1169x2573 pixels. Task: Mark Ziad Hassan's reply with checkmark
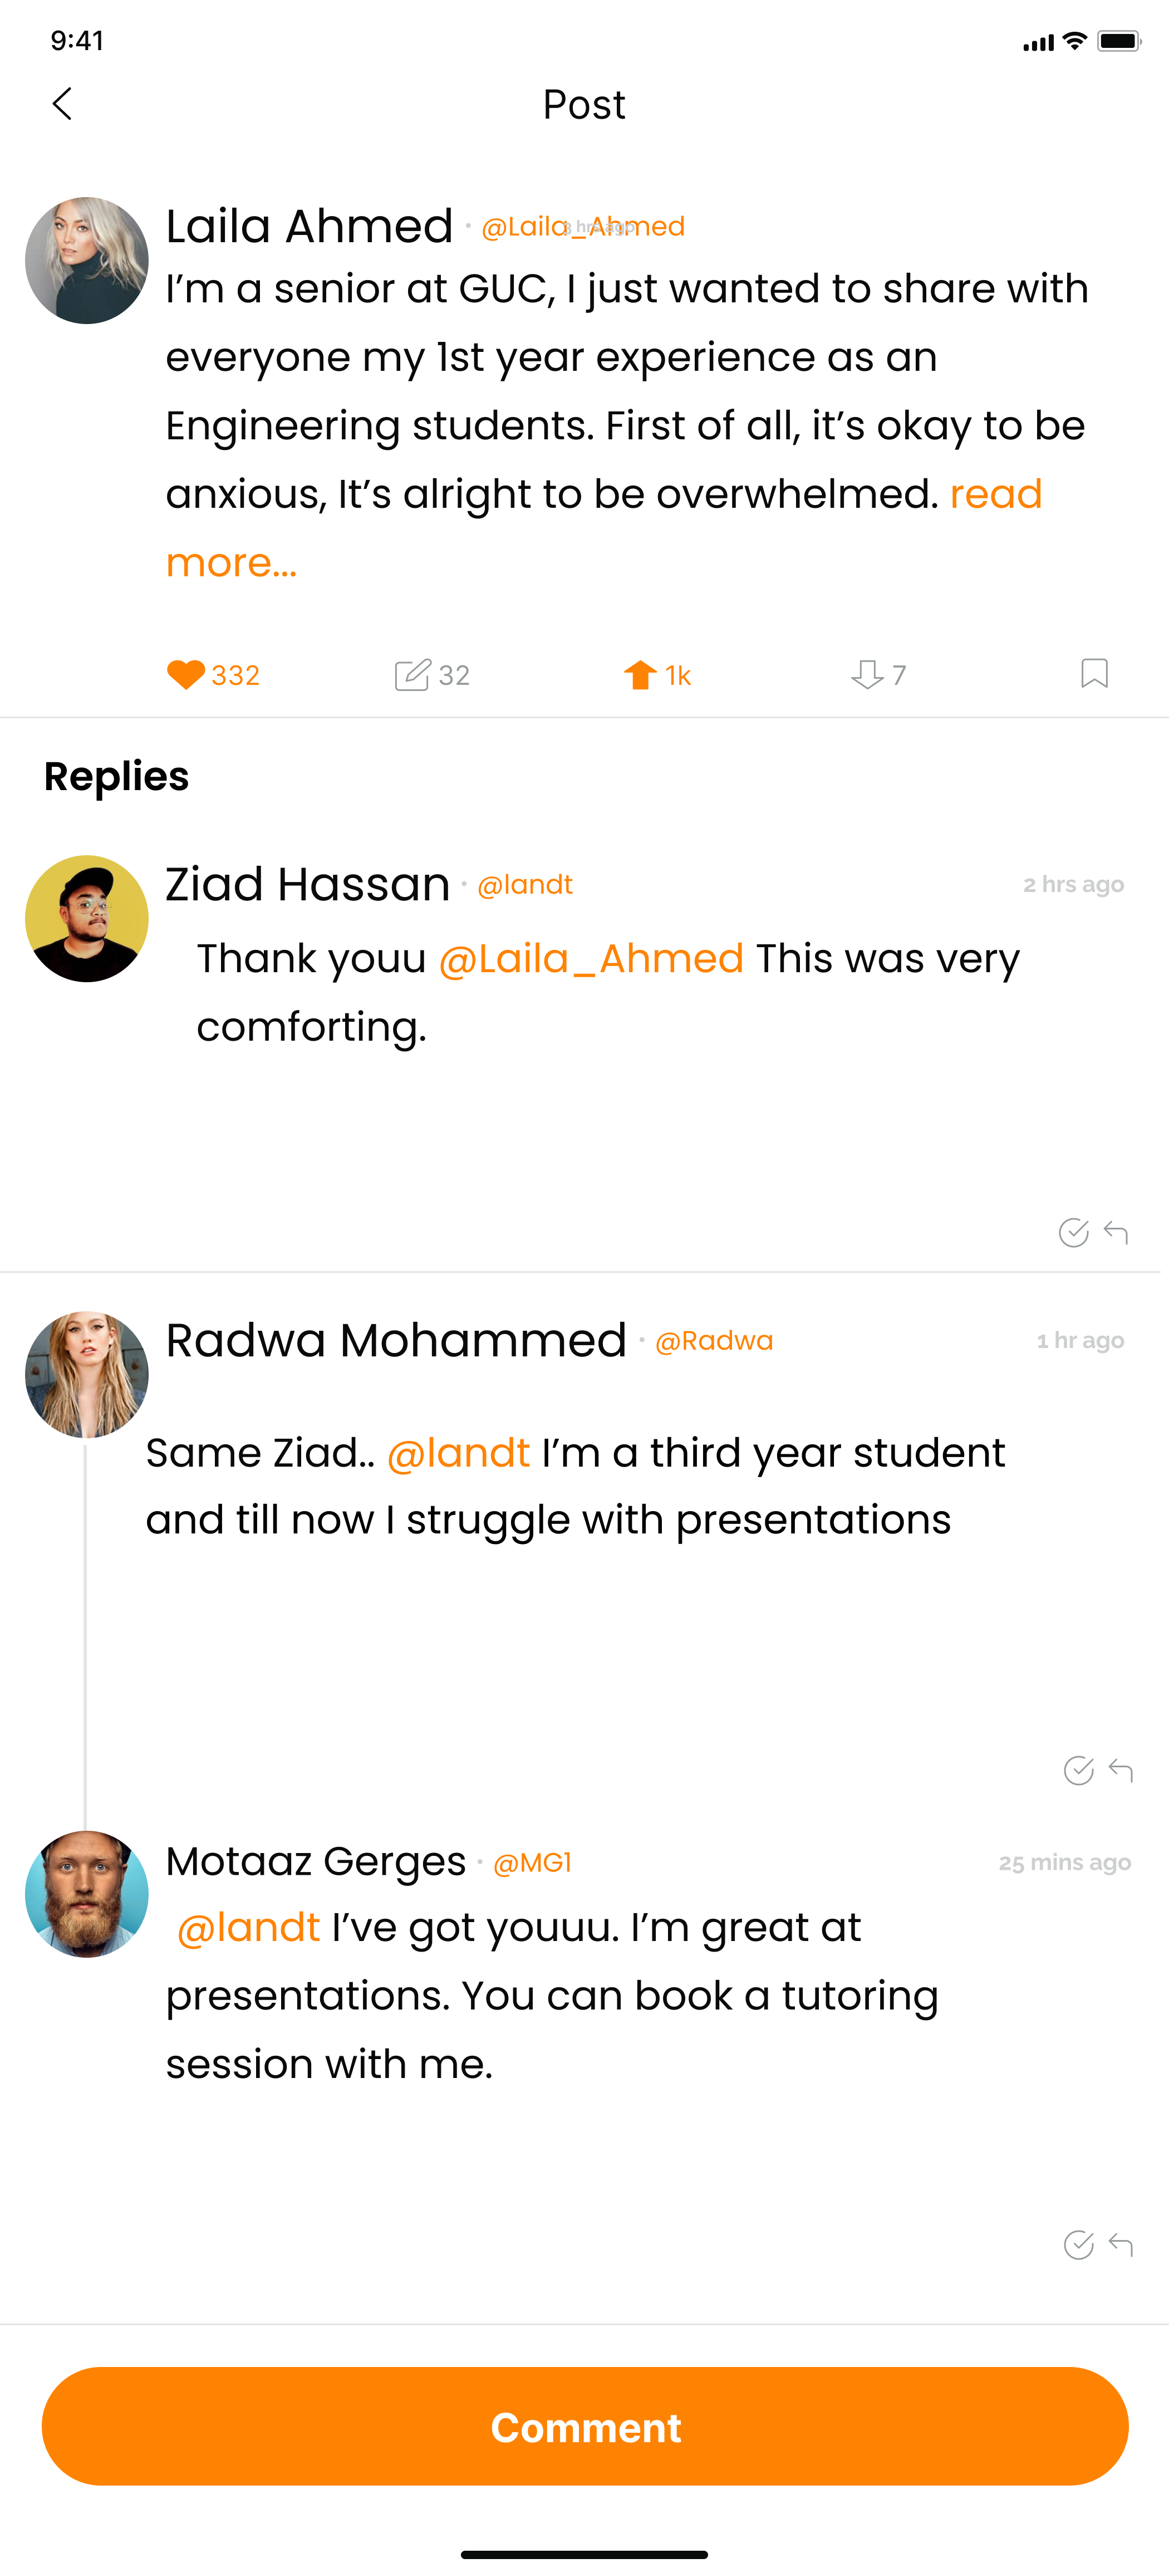[x=1073, y=1233]
